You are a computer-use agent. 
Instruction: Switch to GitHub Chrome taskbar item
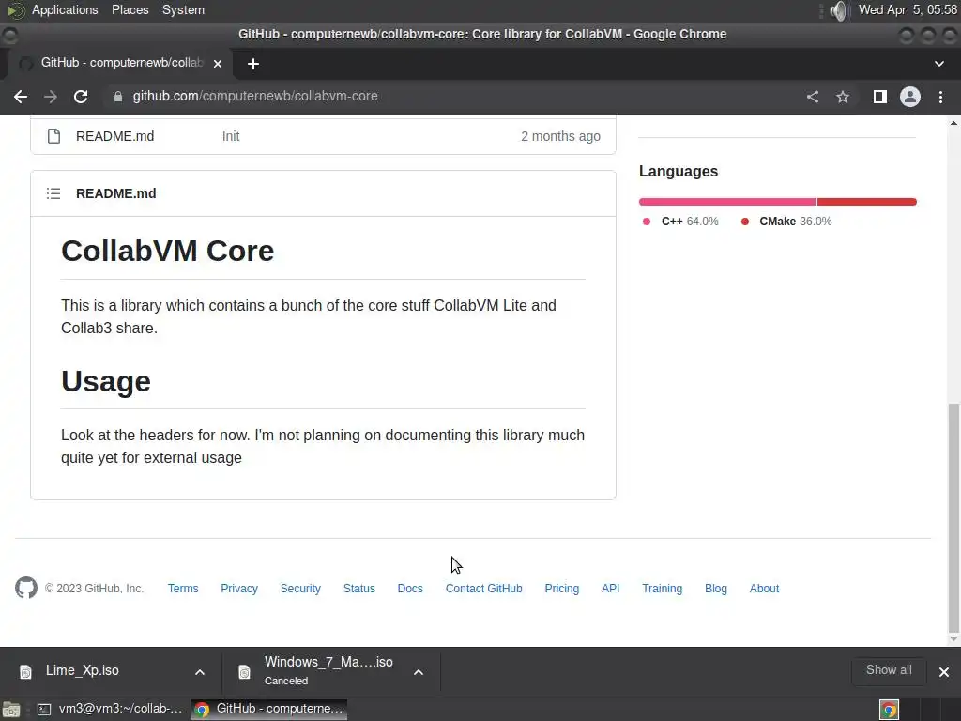click(x=269, y=709)
